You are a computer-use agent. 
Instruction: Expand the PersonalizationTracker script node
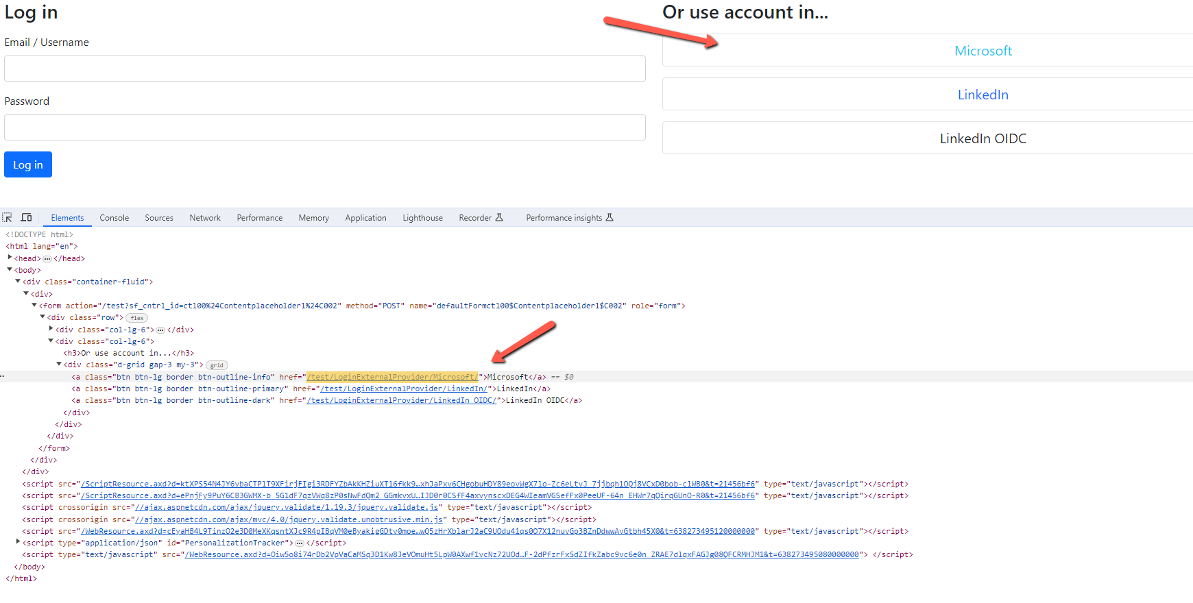pyautogui.click(x=18, y=542)
